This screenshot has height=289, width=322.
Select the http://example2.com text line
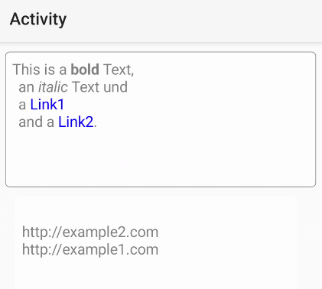(x=90, y=232)
